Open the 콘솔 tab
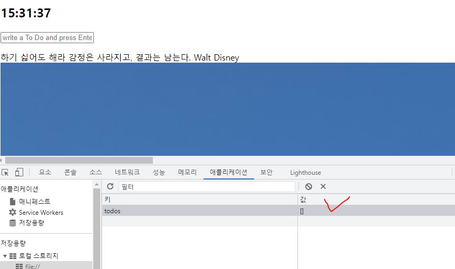The height and width of the screenshot is (269, 455). pos(70,172)
